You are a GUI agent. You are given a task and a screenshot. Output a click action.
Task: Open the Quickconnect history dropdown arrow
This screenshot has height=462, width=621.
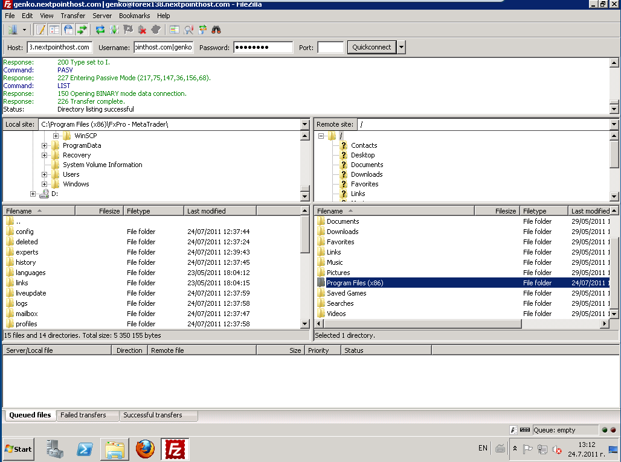pos(401,47)
